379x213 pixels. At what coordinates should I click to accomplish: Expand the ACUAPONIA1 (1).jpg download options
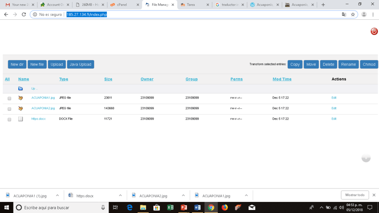point(57,195)
